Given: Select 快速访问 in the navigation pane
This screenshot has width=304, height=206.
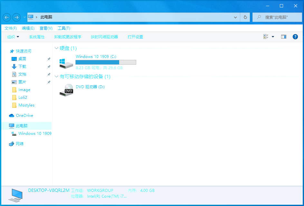Looking at the screenshot, I should 24,51.
